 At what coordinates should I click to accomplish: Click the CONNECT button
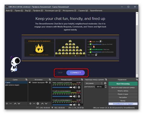(75, 73)
